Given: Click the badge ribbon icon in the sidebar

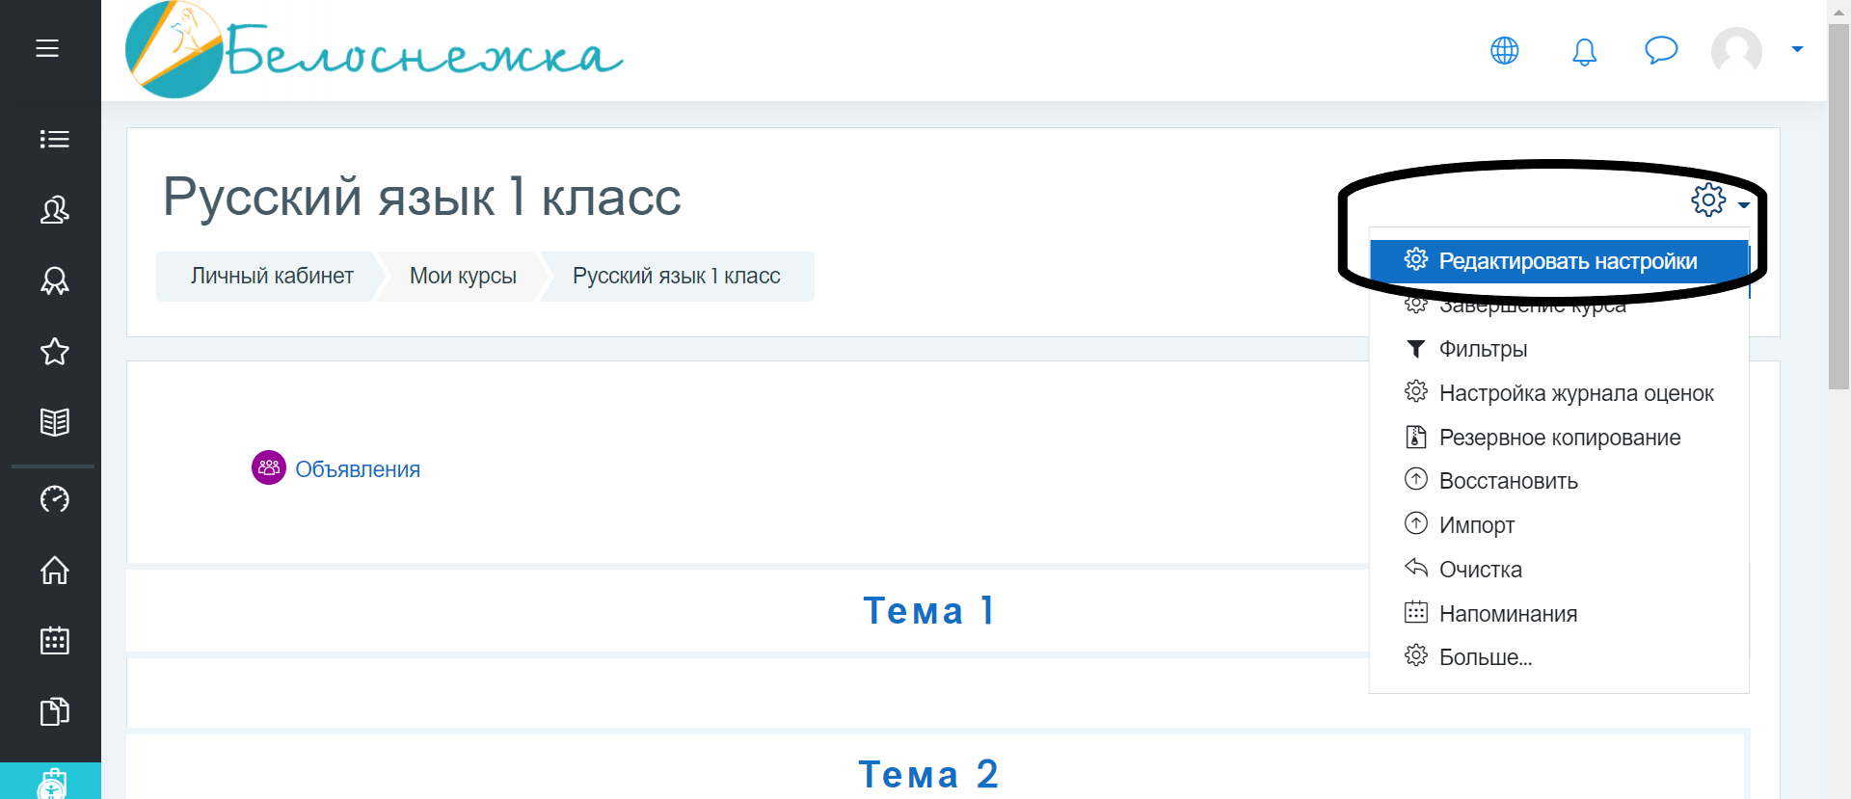Looking at the screenshot, I should pos(55,280).
